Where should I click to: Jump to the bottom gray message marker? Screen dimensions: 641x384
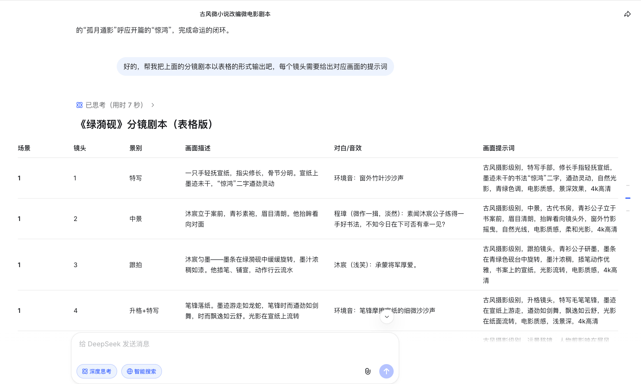[x=628, y=210]
